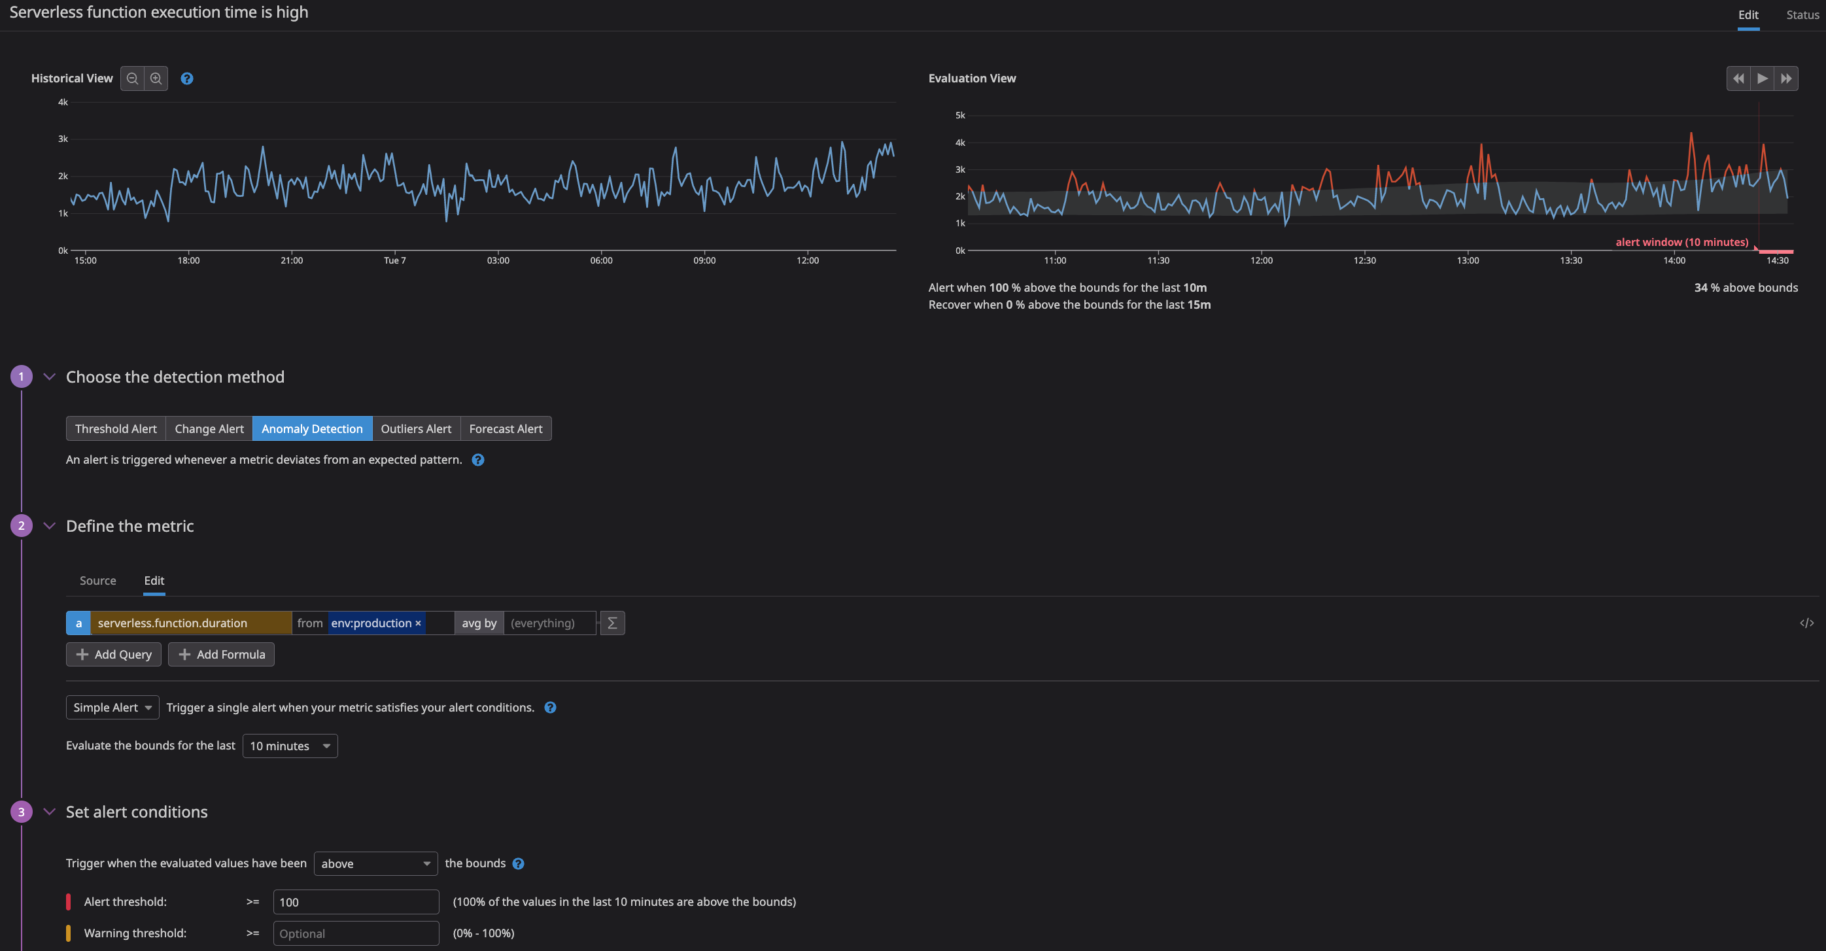Open Historical View help icon
The width and height of the screenshot is (1826, 951).
(187, 78)
